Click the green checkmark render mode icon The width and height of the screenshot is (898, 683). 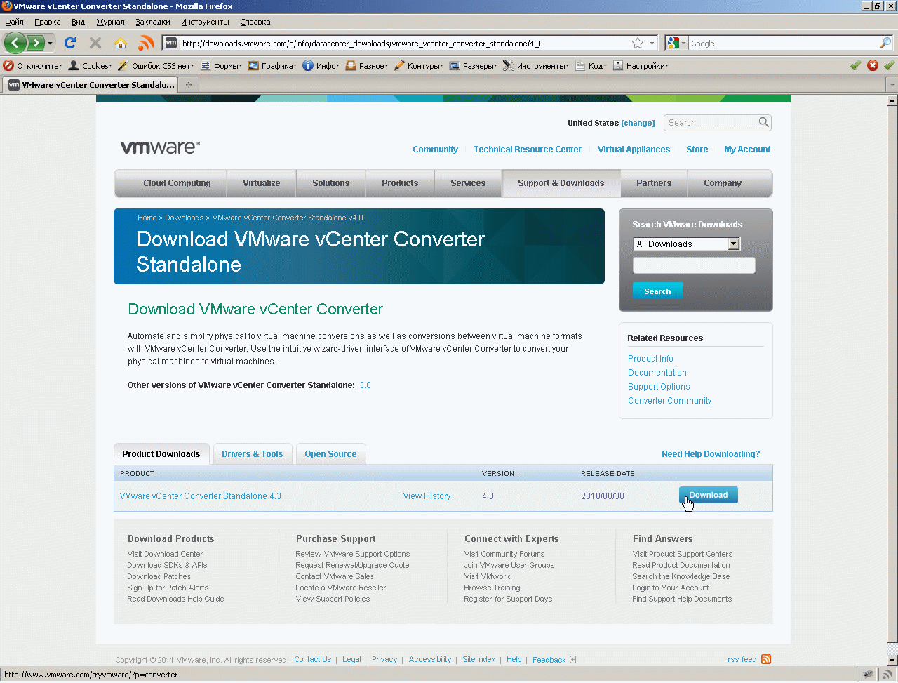[855, 65]
